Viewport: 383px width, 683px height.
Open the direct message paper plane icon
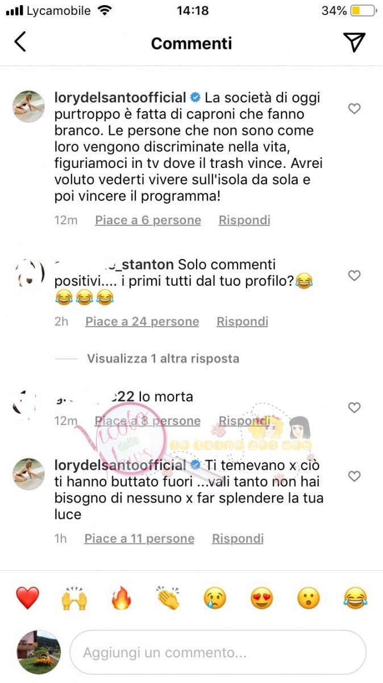point(354,42)
